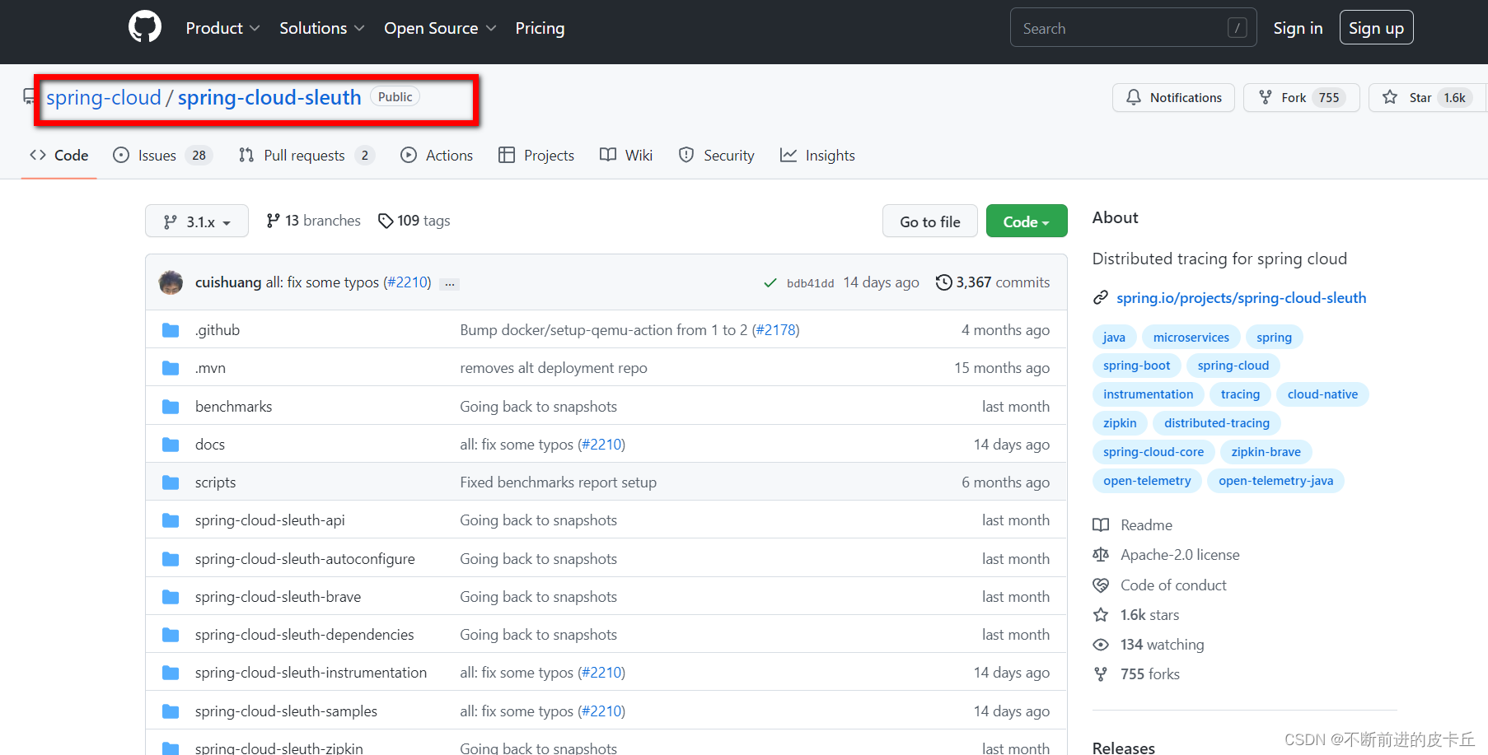Click the Go to file button
1488x755 pixels.
(929, 221)
